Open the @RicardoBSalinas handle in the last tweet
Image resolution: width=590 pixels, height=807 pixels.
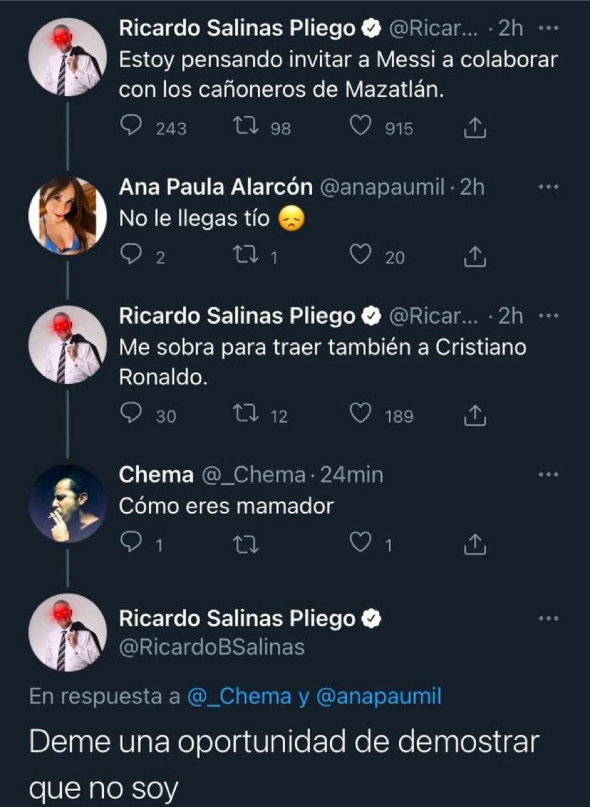click(211, 648)
